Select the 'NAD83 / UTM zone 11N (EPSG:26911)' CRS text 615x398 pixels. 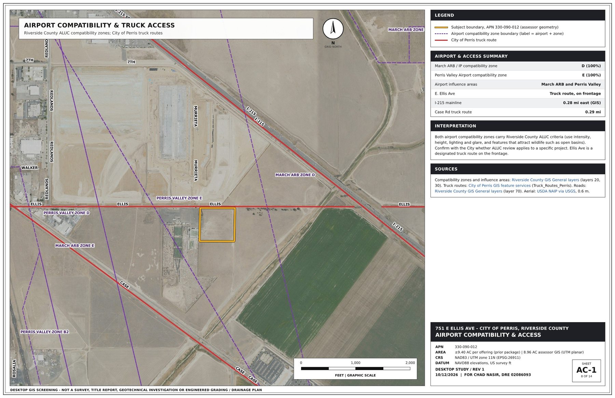(488, 358)
